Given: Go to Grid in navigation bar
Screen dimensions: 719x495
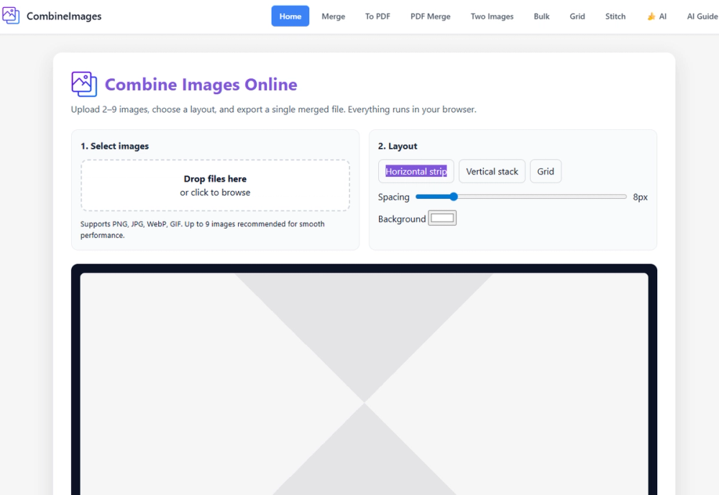Looking at the screenshot, I should (577, 16).
